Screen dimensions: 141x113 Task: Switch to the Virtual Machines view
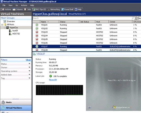point(16,108)
